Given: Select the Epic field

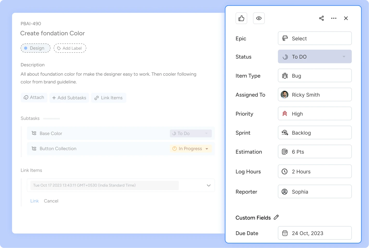Looking at the screenshot, I should 315,39.
